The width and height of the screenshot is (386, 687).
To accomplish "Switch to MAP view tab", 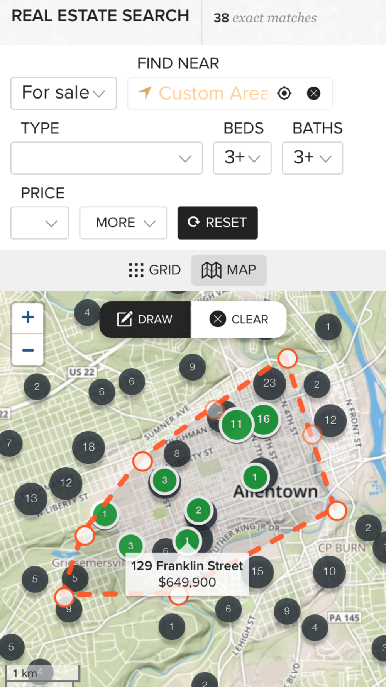I will click(229, 270).
